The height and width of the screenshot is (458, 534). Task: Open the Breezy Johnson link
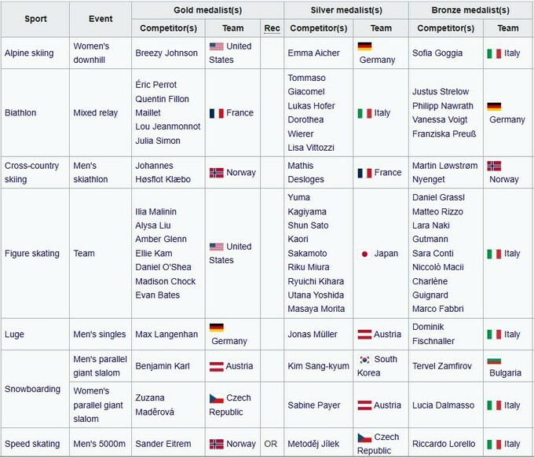[166, 53]
